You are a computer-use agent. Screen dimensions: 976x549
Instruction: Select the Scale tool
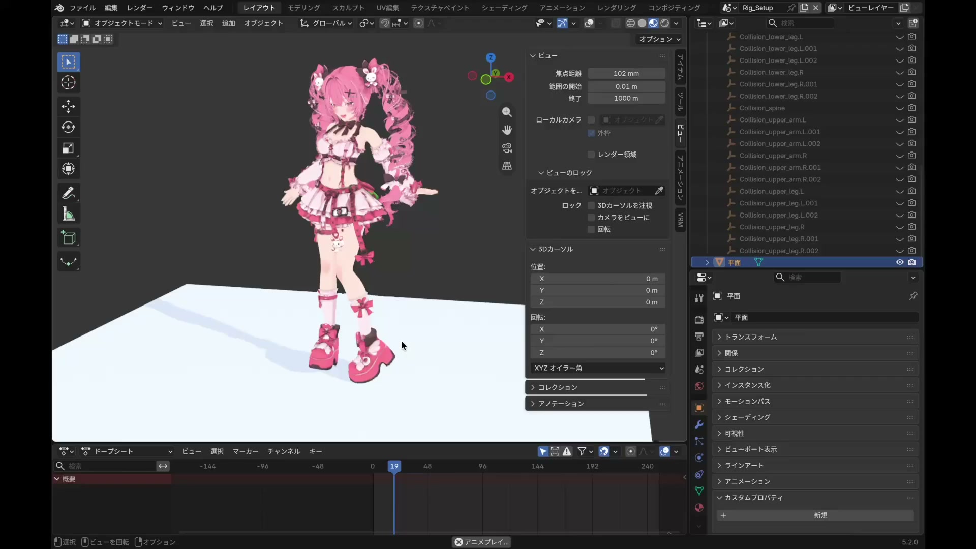69,148
